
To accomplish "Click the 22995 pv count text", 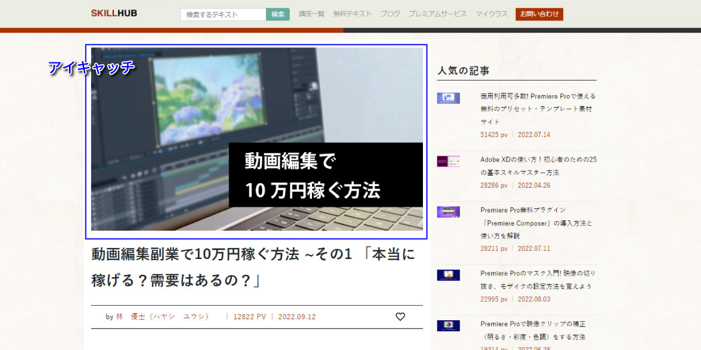I will coord(494,299).
